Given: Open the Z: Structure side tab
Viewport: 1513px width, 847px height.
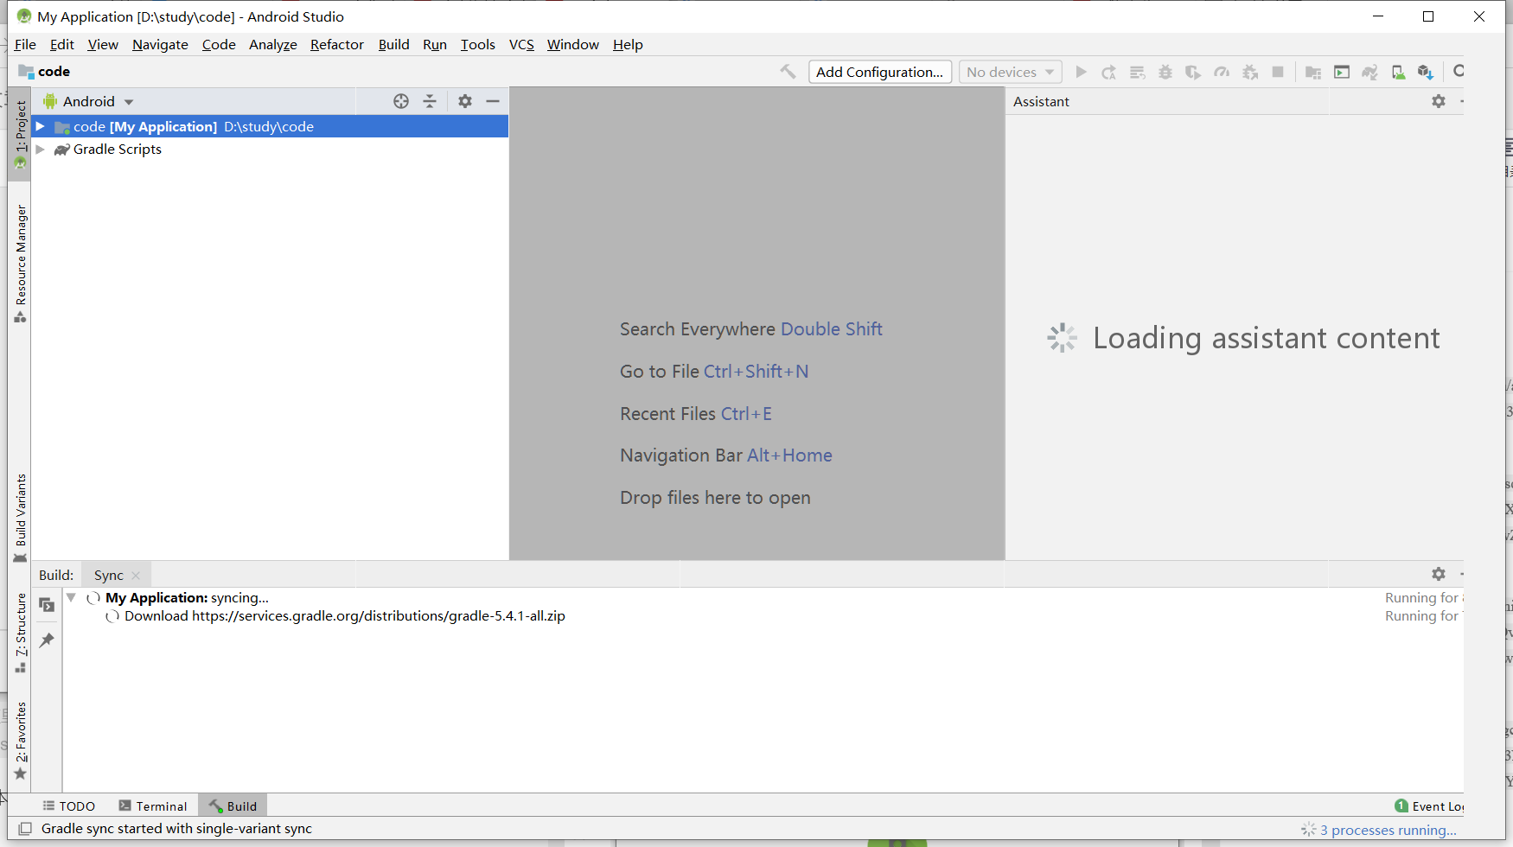Looking at the screenshot, I should click(21, 633).
